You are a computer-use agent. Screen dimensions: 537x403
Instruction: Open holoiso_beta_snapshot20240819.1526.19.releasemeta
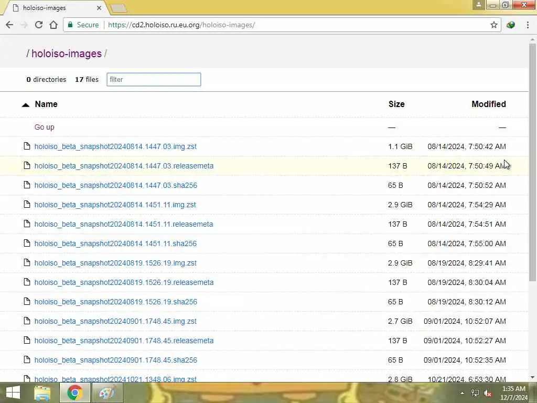tap(124, 282)
